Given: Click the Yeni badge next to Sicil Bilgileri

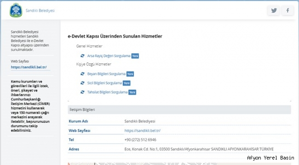Looking at the screenshot, I should pos(126,83).
